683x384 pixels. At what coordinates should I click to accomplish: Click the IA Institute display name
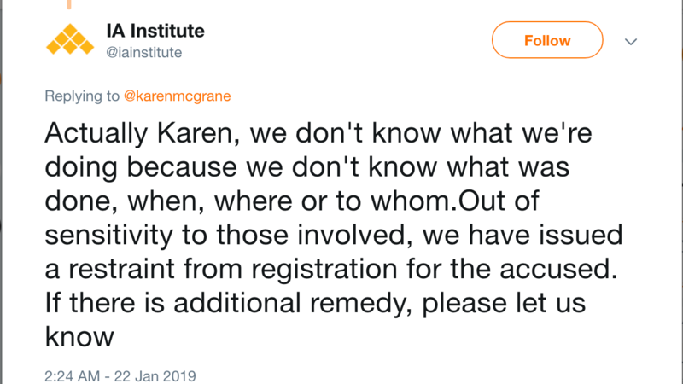155,31
